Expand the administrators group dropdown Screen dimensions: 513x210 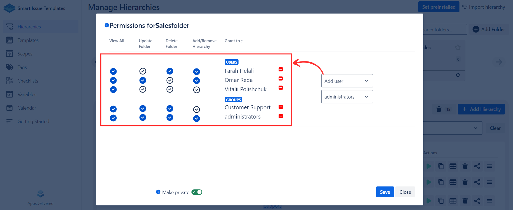tap(347, 97)
